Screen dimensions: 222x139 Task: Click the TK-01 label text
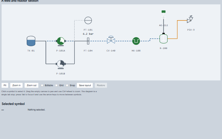point(31,51)
